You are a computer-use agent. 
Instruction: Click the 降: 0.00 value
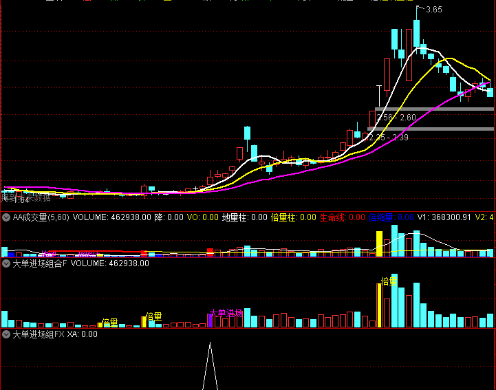pos(169,217)
